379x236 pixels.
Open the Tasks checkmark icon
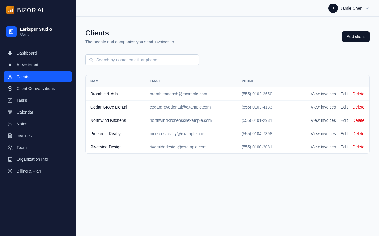click(x=10, y=100)
